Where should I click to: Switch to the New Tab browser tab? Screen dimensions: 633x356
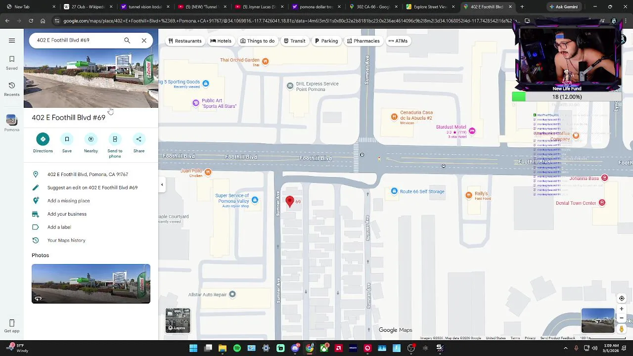(30, 7)
